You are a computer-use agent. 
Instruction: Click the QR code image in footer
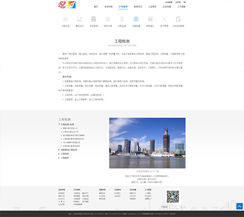click(x=173, y=197)
